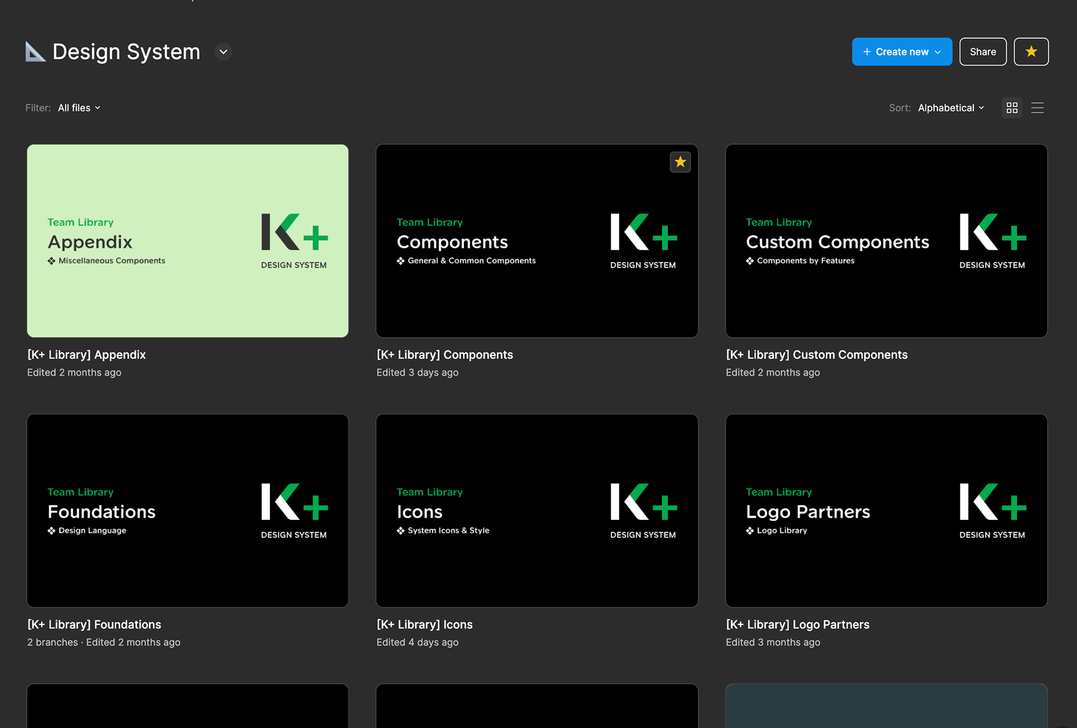This screenshot has height=728, width=1077.
Task: Click the [K+ Library] Icons file name
Action: (425, 624)
